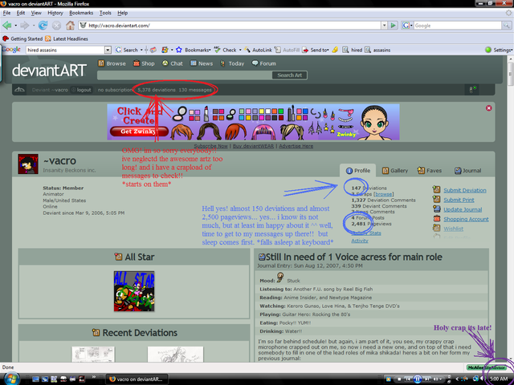Open the deviantART Chat link
514x385 pixels.
tap(173, 63)
